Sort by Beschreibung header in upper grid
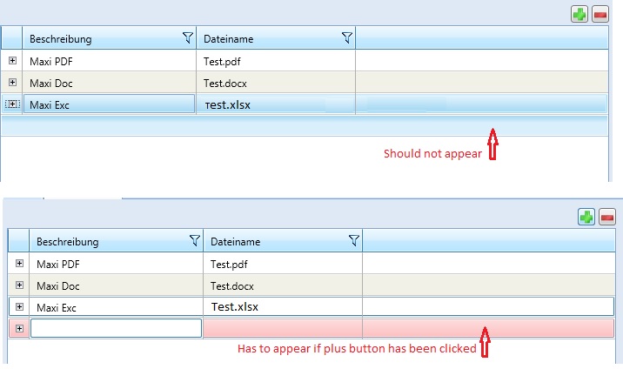The image size is (623, 369). pos(96,39)
